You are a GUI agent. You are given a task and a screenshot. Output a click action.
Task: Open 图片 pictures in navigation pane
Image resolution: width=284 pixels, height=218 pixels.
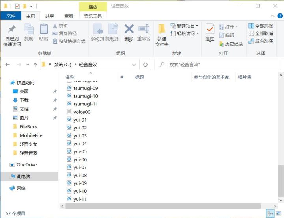24,118
